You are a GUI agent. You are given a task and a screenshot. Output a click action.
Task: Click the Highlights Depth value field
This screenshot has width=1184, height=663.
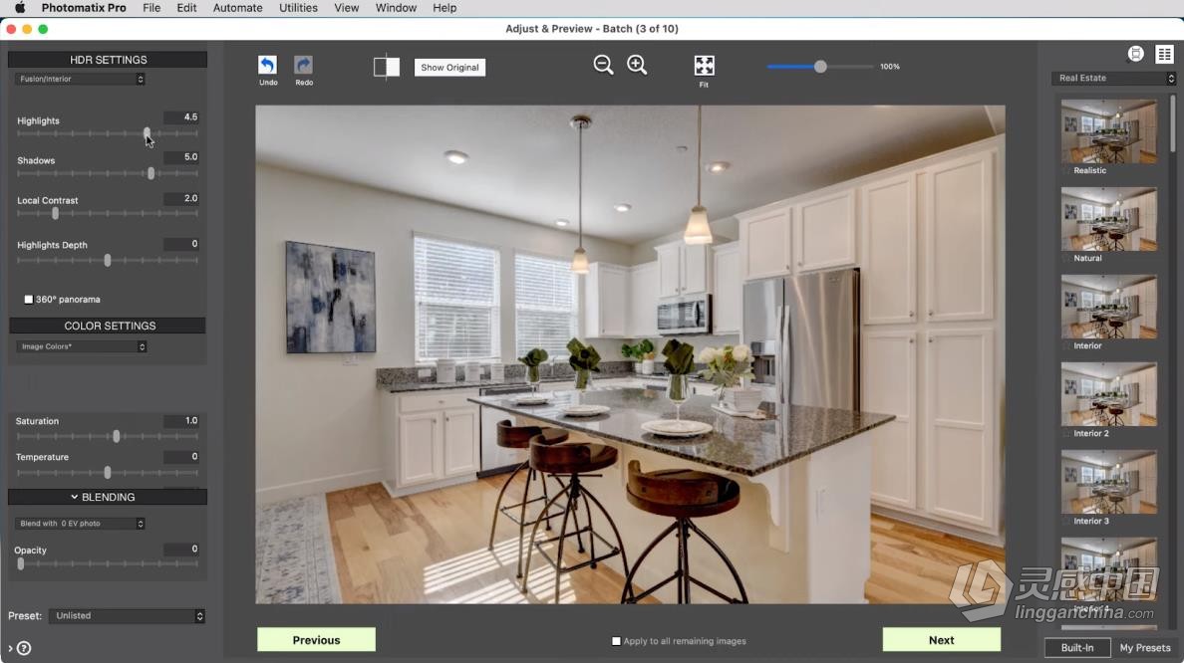coord(181,244)
